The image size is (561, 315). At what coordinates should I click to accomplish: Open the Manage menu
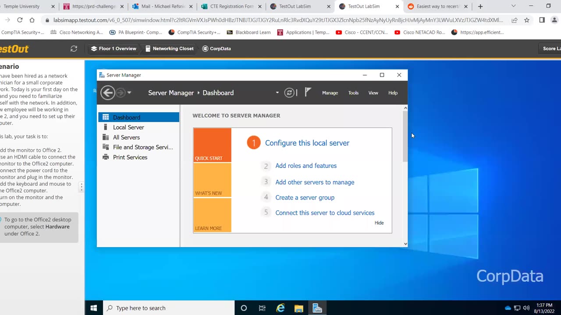pyautogui.click(x=330, y=93)
